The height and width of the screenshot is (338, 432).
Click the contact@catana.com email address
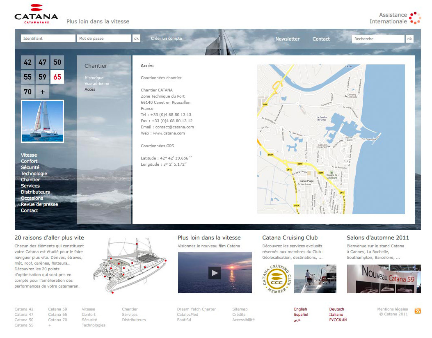point(174,127)
